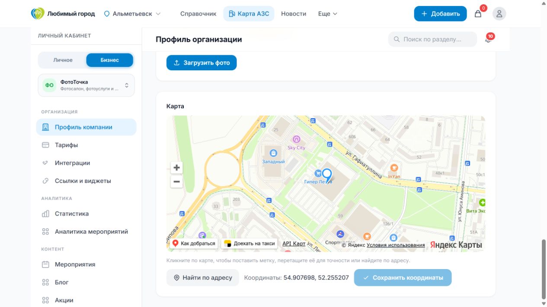Click the blue location marker on map
547x307 pixels.
tap(327, 175)
